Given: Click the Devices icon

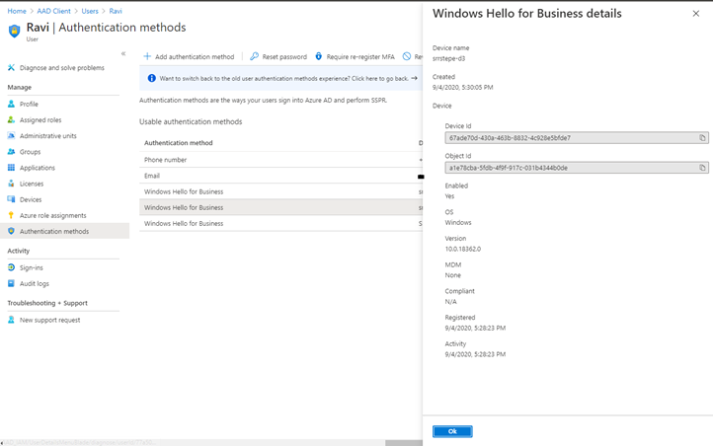Looking at the screenshot, I should point(12,199).
